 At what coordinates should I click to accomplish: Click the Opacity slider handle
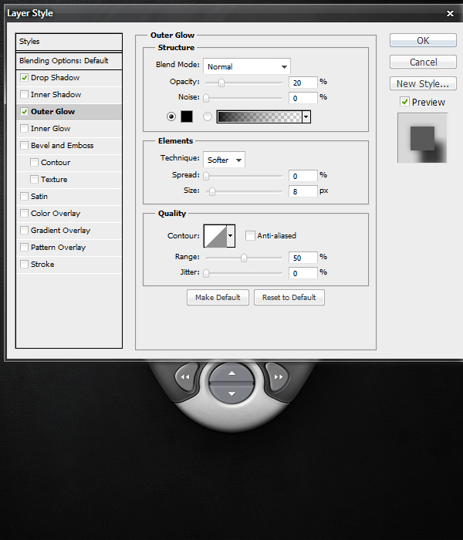coord(221,83)
